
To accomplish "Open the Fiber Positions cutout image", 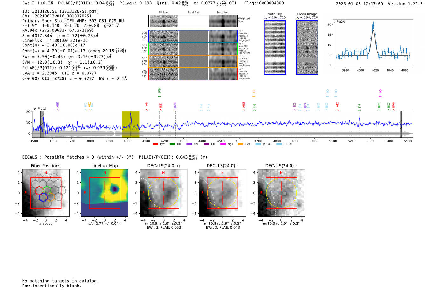I will point(46,193).
